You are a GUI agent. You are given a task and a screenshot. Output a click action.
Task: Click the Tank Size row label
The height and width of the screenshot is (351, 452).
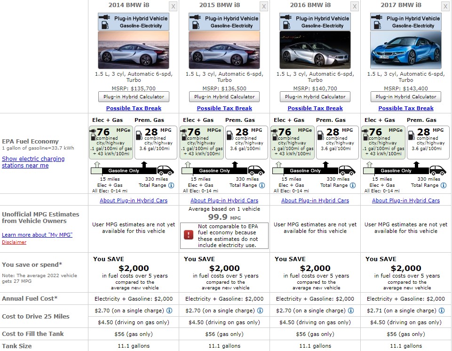17,346
